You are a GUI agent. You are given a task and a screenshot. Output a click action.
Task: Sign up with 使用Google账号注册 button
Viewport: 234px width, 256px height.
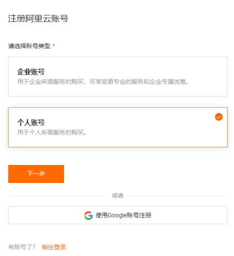118,215
